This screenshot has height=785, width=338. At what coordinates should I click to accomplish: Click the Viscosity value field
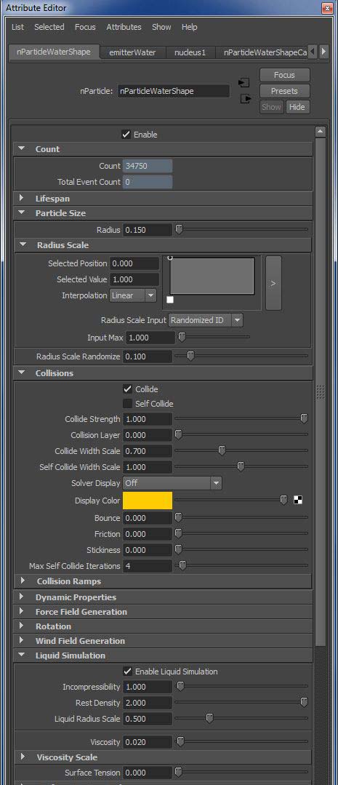148,742
